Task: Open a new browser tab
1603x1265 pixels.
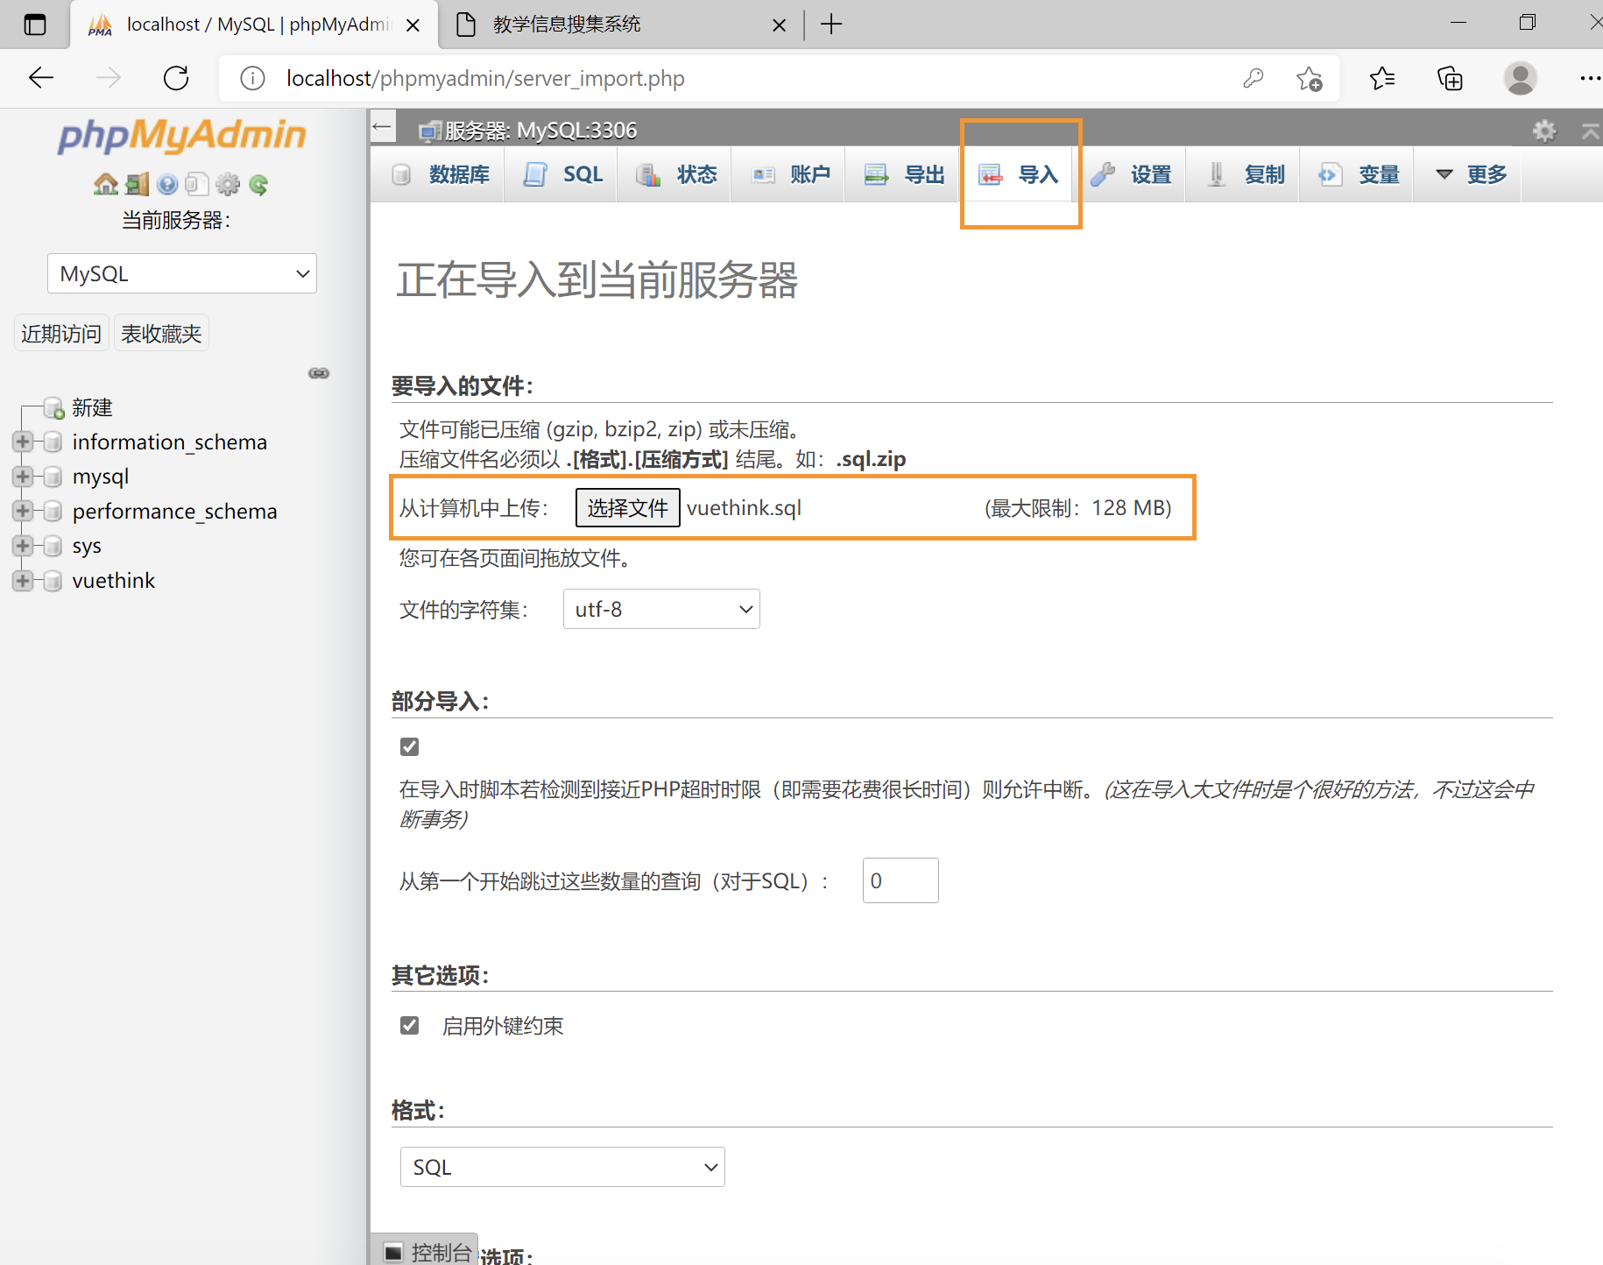Action: 831,25
